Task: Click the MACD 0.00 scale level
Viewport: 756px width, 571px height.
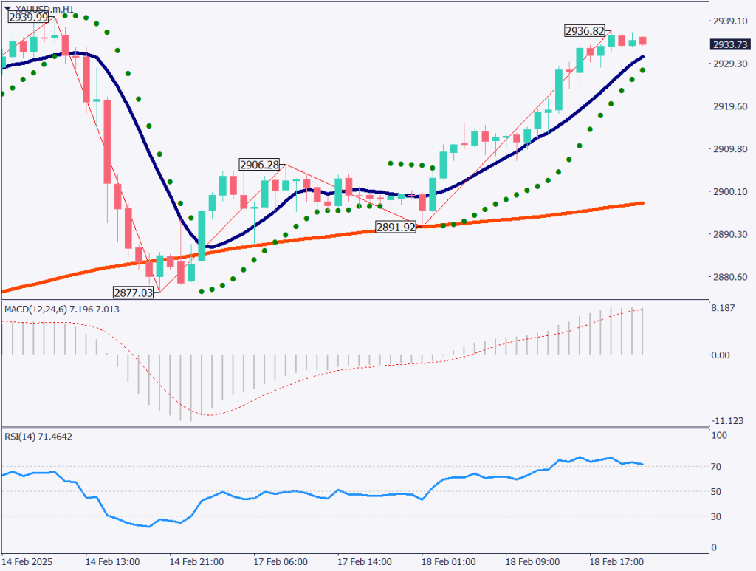Action: (720, 355)
